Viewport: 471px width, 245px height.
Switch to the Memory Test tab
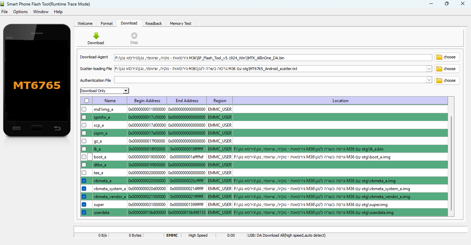point(180,23)
